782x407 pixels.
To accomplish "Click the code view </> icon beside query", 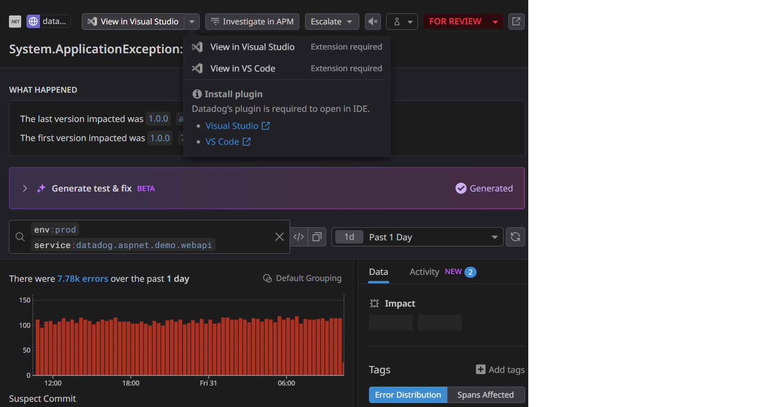I will [x=299, y=237].
